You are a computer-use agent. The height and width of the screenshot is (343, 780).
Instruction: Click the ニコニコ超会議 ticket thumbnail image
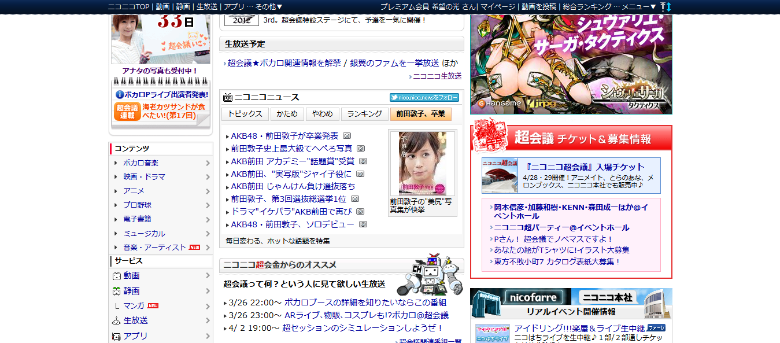click(500, 175)
